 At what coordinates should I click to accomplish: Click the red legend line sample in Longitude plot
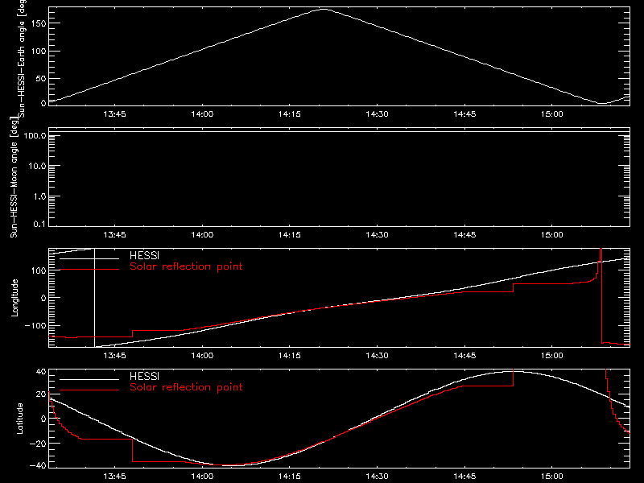click(89, 270)
